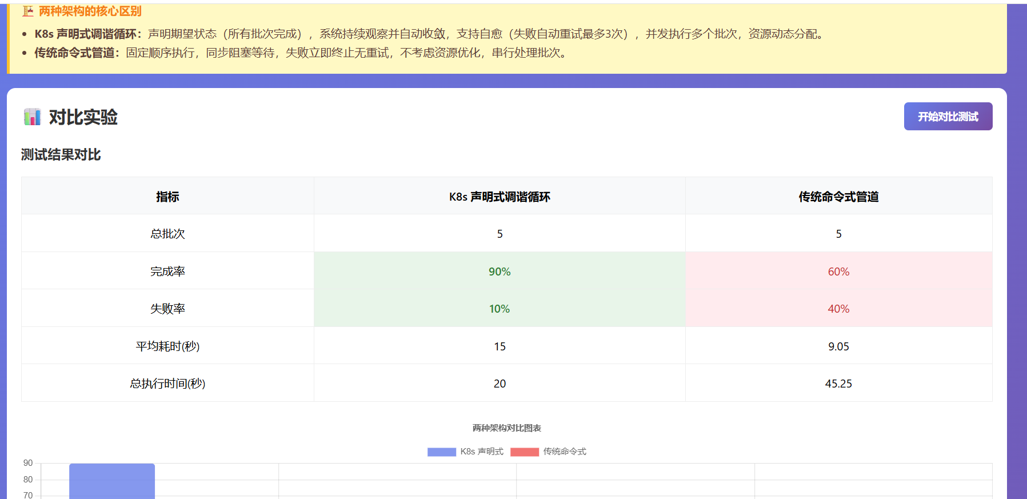
Task: Click the 失败率 row label
Action: click(167, 309)
